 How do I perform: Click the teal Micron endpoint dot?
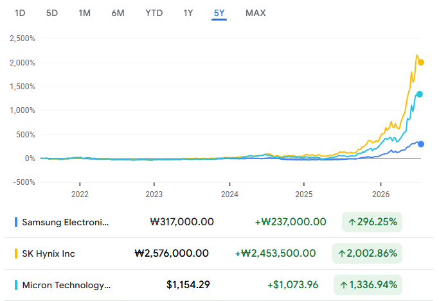click(x=420, y=94)
